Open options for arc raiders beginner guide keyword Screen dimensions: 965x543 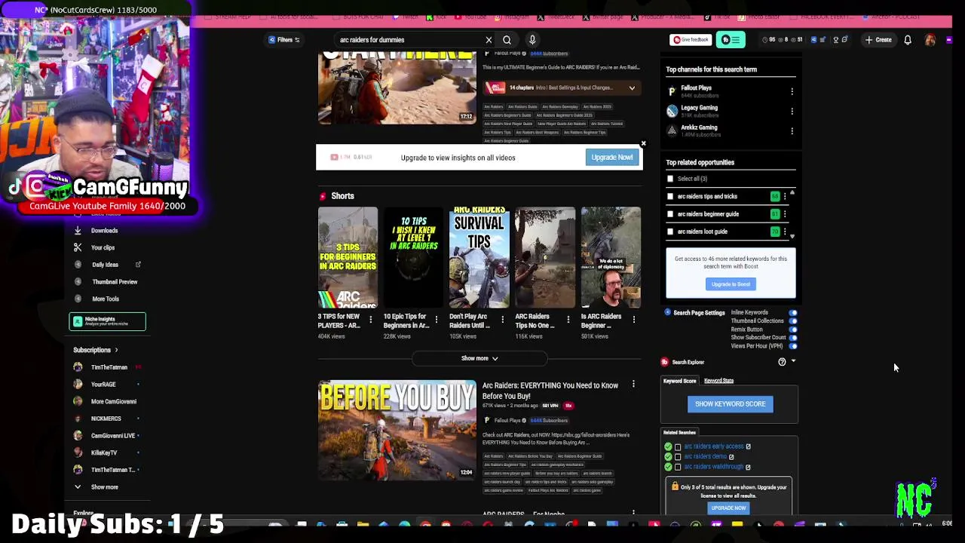[785, 214]
